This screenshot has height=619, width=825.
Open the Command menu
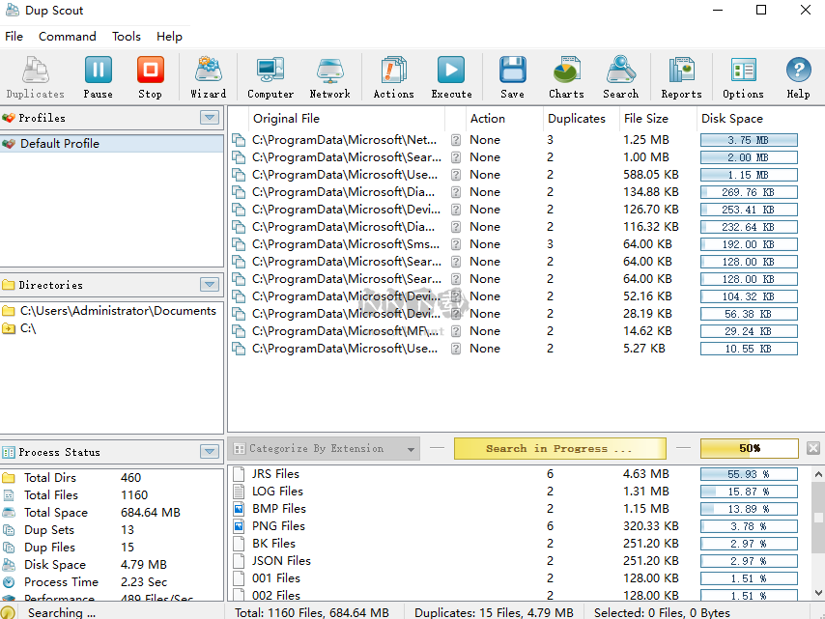tap(67, 37)
